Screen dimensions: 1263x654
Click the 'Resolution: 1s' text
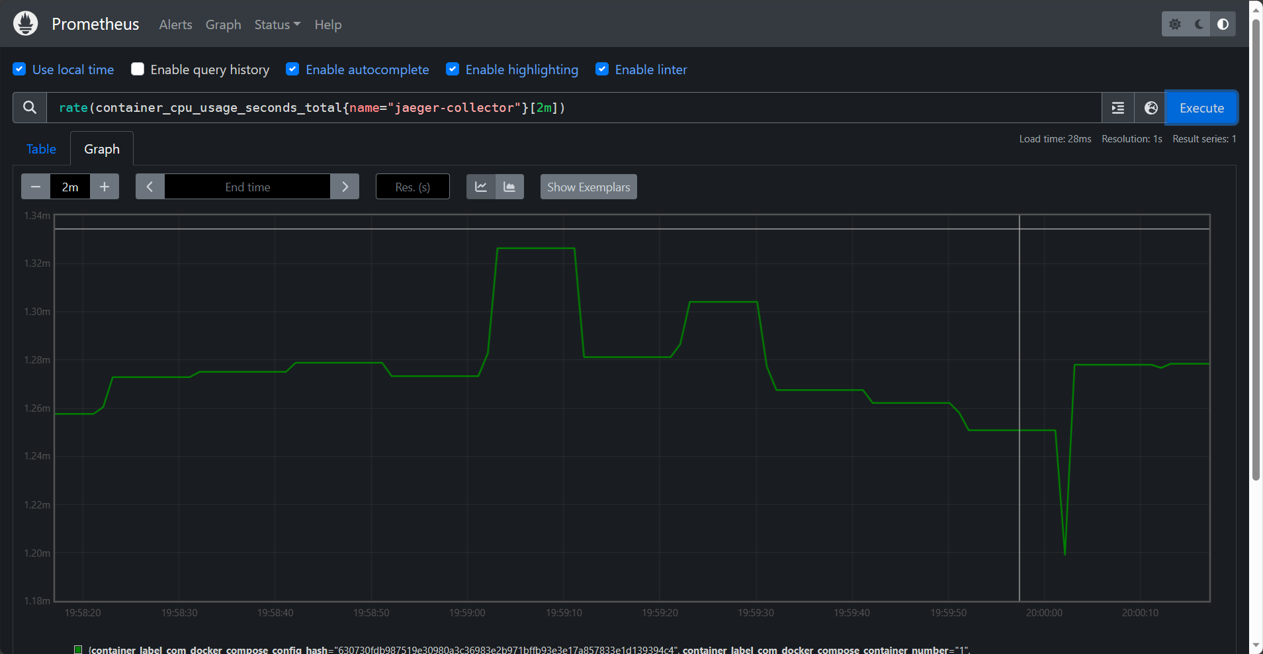1132,139
